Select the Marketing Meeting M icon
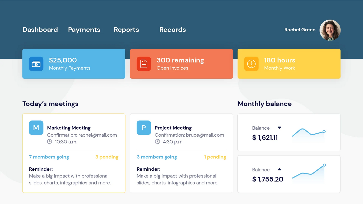The width and height of the screenshot is (363, 204). pos(36,128)
